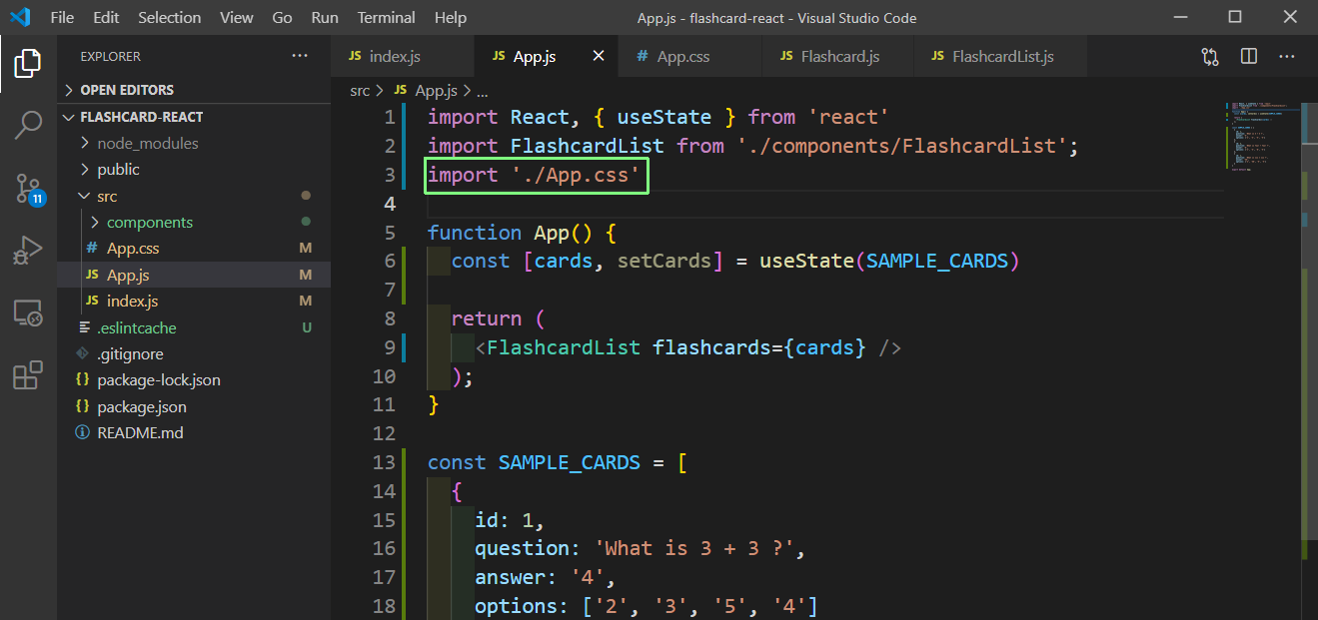The image size is (1318, 620).
Task: Open the Terminal menu
Action: point(387,18)
